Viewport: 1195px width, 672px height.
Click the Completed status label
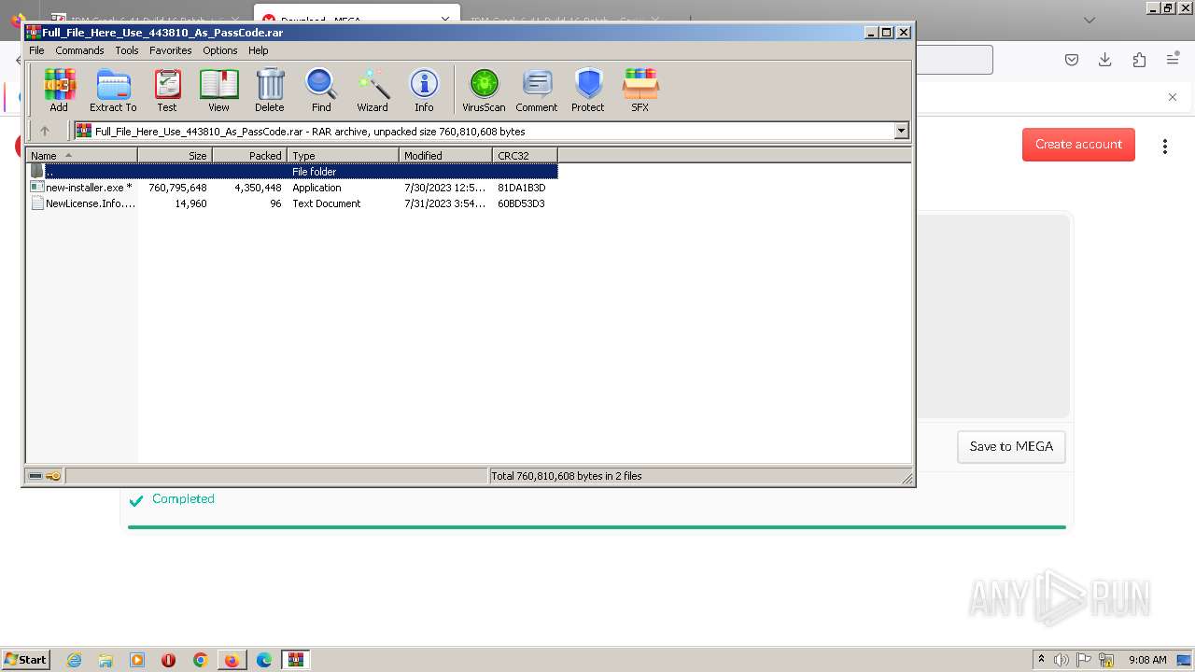point(183,499)
